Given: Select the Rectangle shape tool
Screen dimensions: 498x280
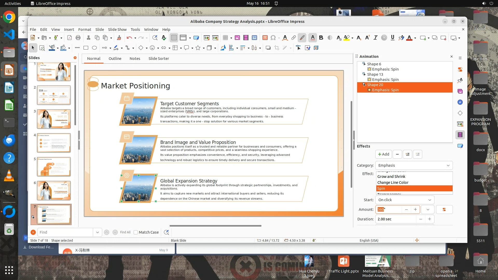Looking at the screenshot, I should (x=86, y=48).
